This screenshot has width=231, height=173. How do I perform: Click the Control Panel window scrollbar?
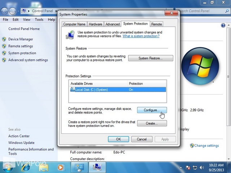[x=228, y=76]
